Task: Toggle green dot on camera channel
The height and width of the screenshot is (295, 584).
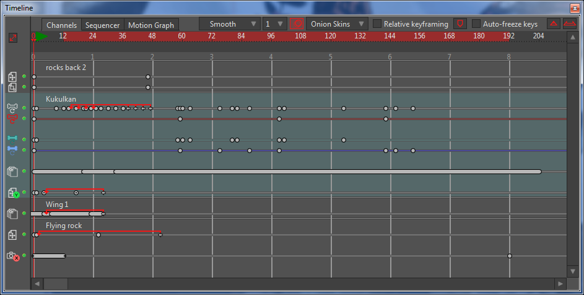Action: [24, 255]
